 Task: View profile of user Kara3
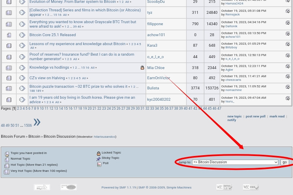click(152, 45)
